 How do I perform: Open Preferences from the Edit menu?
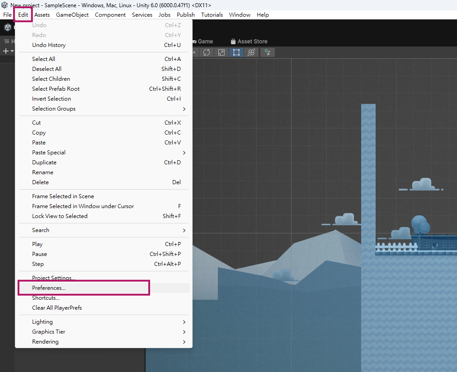pos(49,288)
